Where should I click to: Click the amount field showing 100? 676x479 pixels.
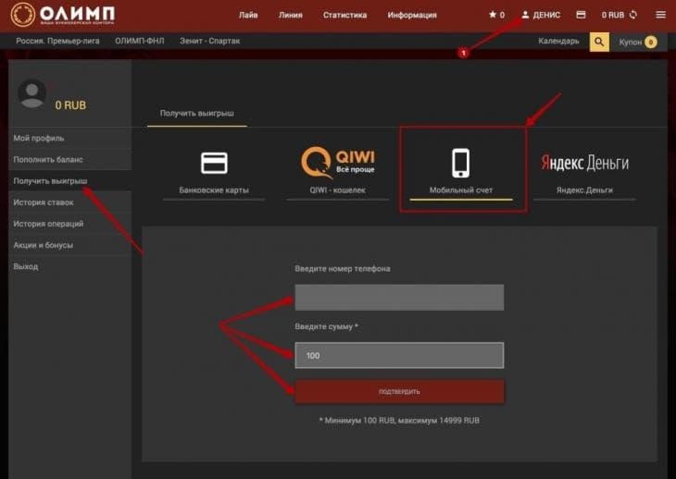point(399,355)
